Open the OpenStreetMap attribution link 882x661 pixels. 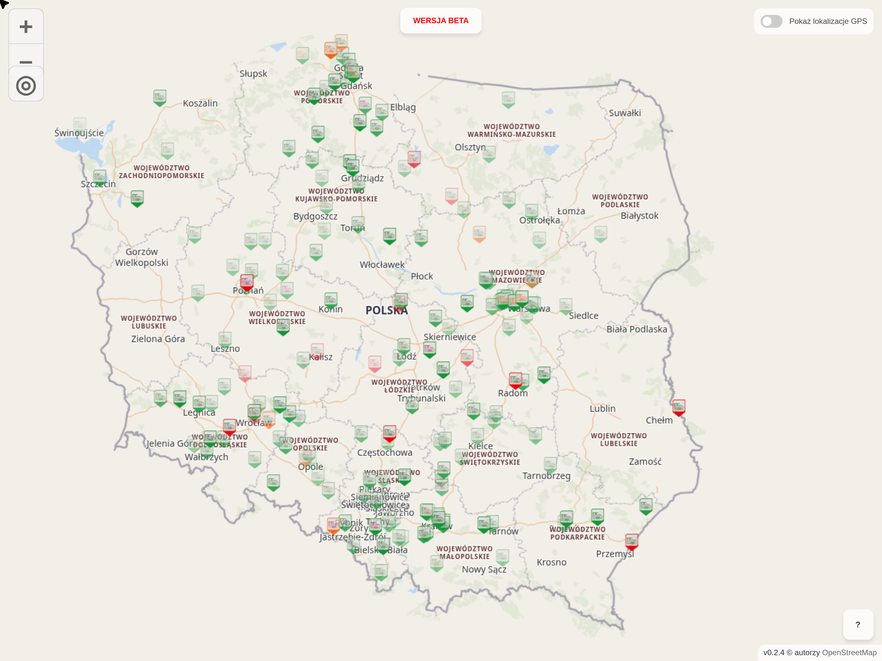[x=849, y=653]
